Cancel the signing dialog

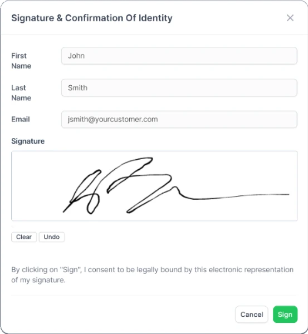point(252,315)
